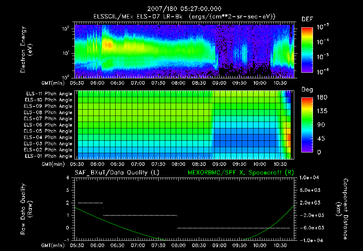
Task: Click the 45 value on Deg scale
Action: [320, 139]
